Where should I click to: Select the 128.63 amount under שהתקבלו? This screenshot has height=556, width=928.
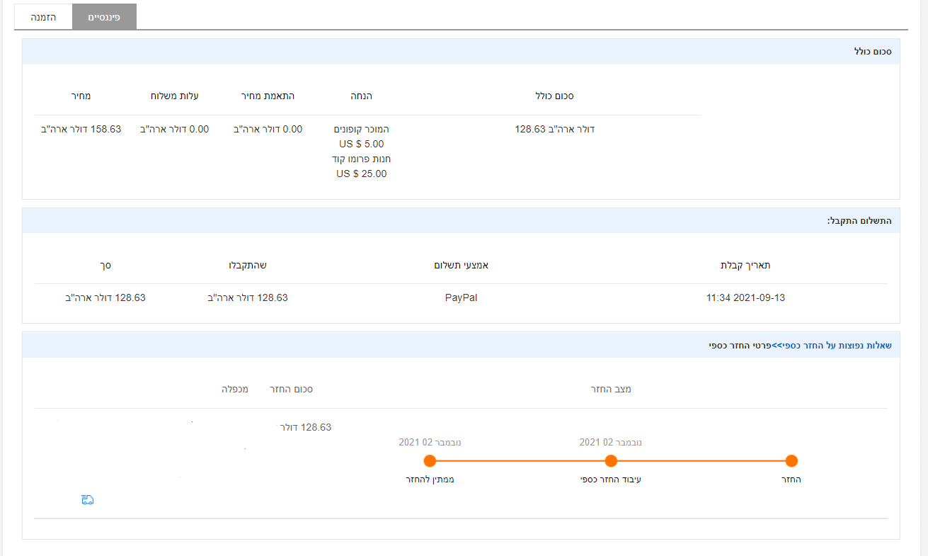248,298
